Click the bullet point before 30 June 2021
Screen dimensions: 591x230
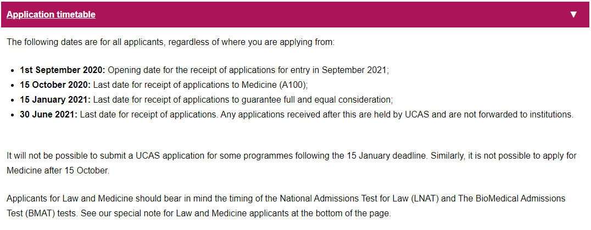pos(13,115)
